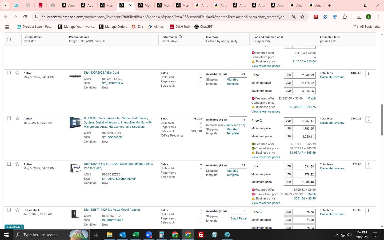This screenshot has height=240, width=384.
Task: Close the FEEDBACK button
Action: (x=22, y=227)
